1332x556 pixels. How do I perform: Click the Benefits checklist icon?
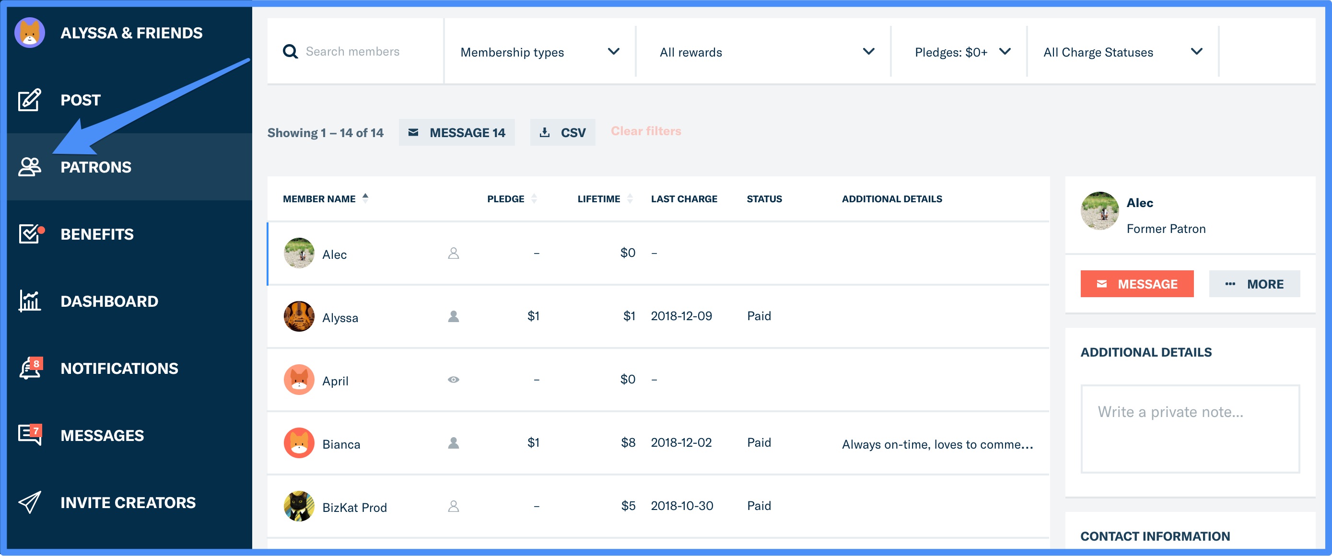click(31, 233)
